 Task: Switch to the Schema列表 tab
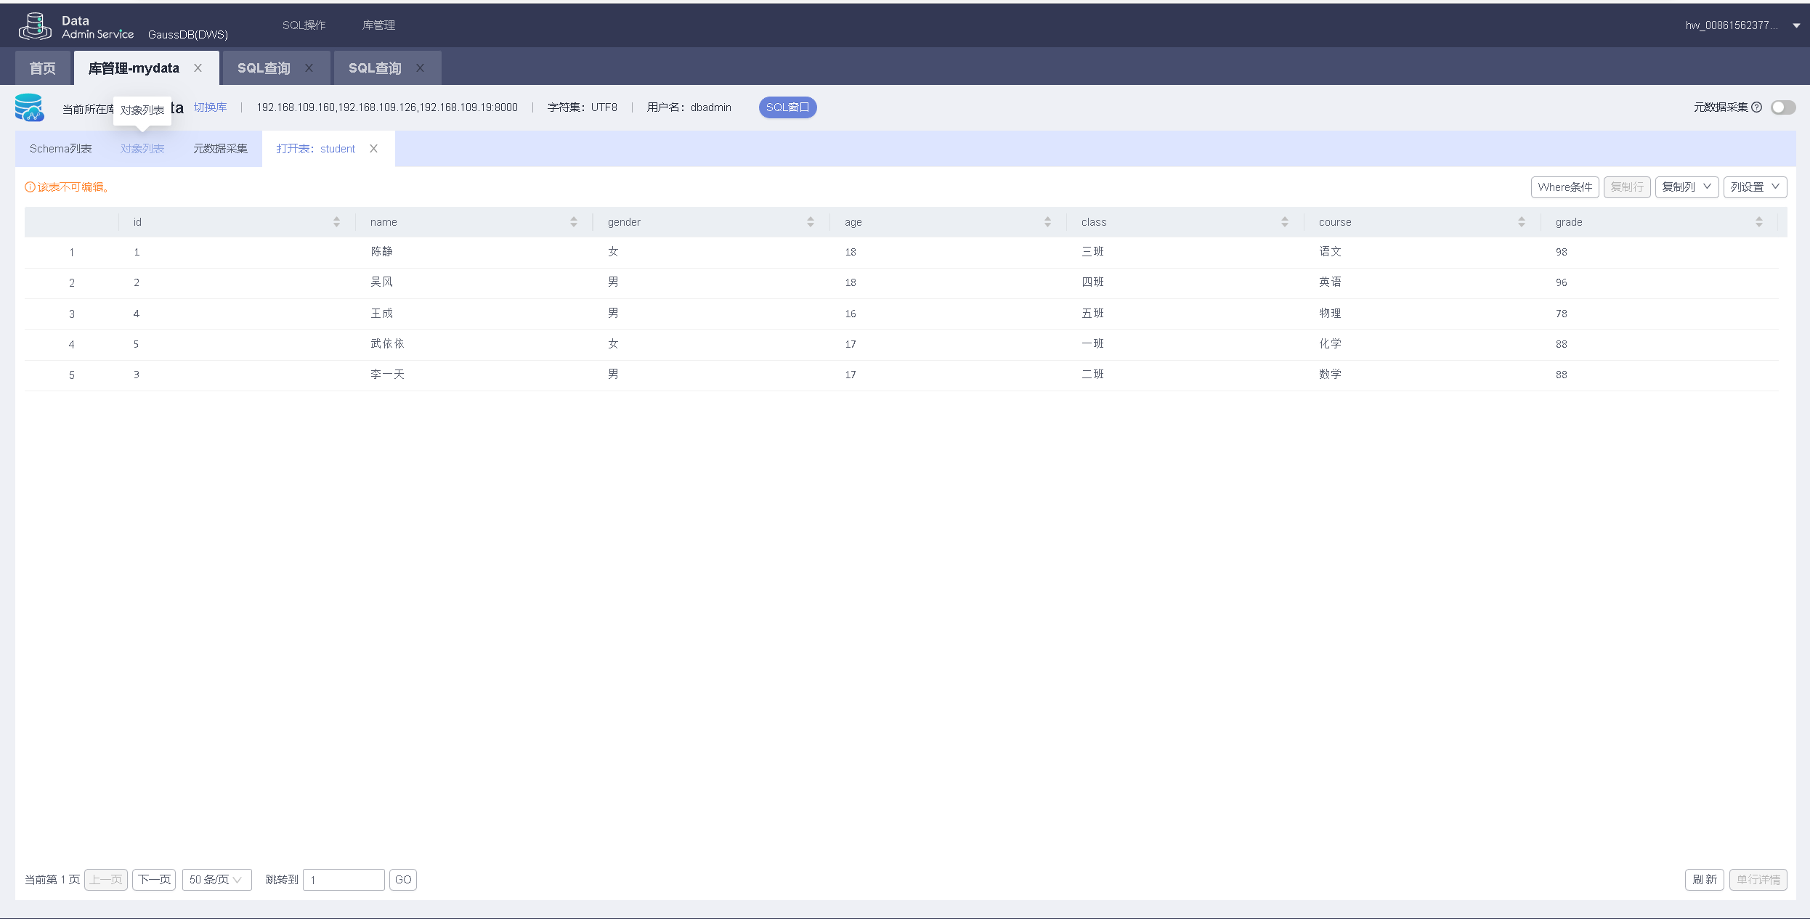pos(60,149)
